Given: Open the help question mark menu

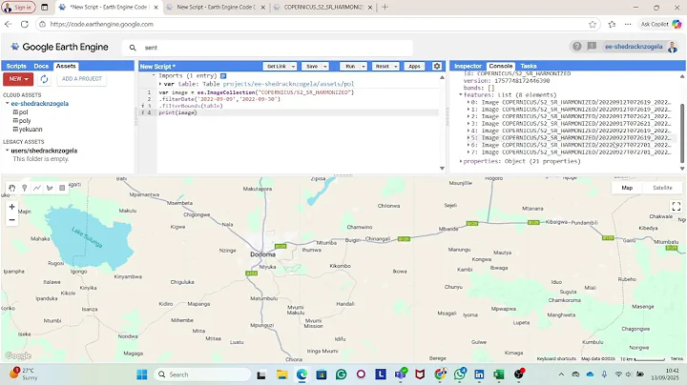Looking at the screenshot, I should point(577,47).
